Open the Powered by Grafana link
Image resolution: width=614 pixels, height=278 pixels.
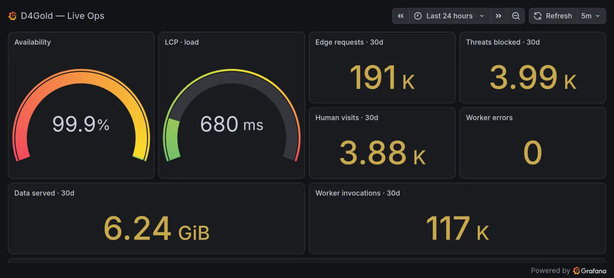tap(568, 270)
